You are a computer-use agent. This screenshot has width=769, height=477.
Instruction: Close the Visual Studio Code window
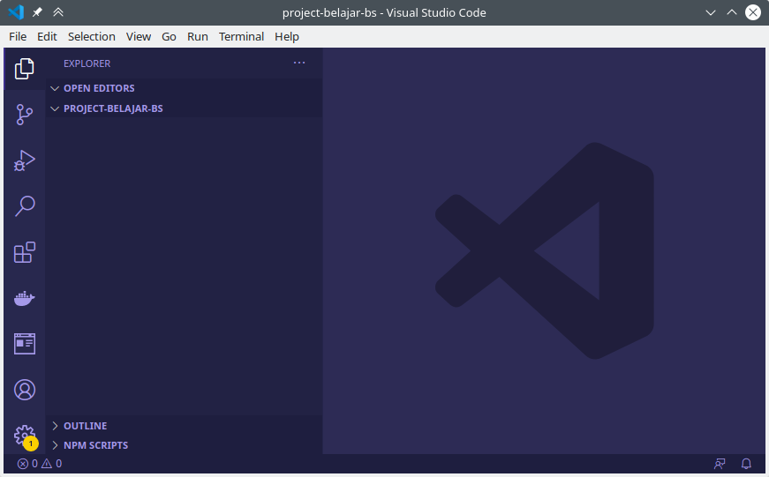[x=753, y=12]
